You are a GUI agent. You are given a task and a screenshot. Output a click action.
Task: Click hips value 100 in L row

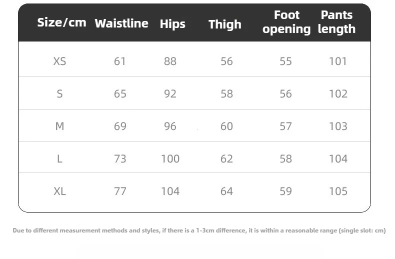pyautogui.click(x=170, y=159)
